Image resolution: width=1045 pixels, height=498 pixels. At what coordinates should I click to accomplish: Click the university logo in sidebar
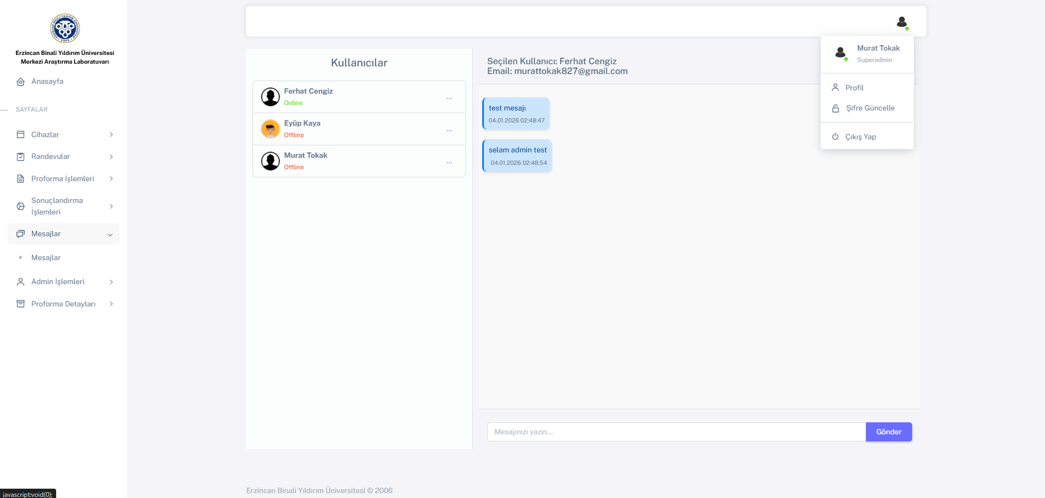click(65, 28)
